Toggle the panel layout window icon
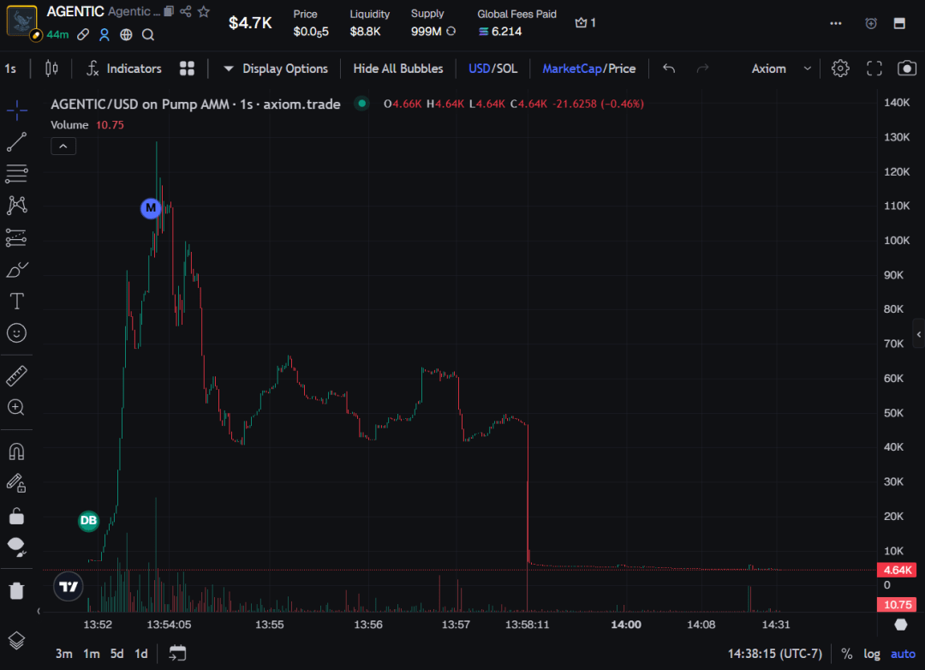This screenshot has width=925, height=670. point(899,24)
